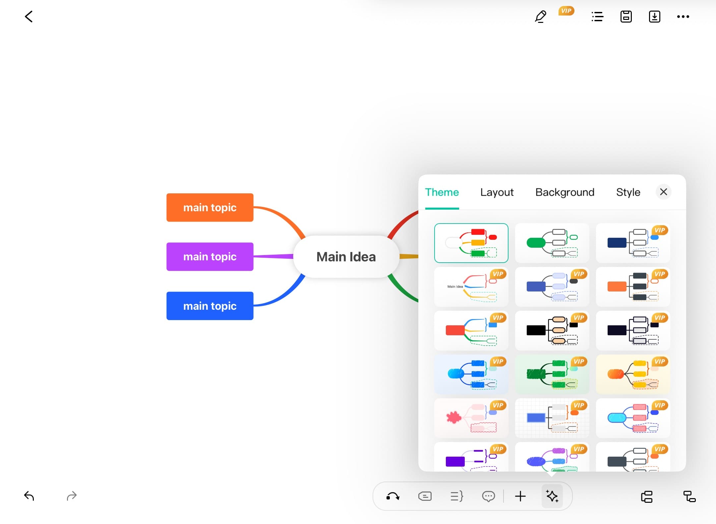Add a summary bracket
Viewport: 716px width, 524px height.
pyautogui.click(x=456, y=496)
